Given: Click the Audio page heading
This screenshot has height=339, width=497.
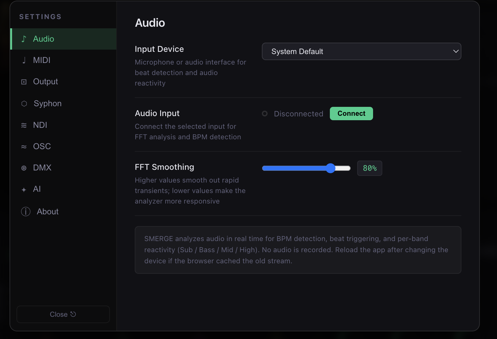Looking at the screenshot, I should 150,23.
